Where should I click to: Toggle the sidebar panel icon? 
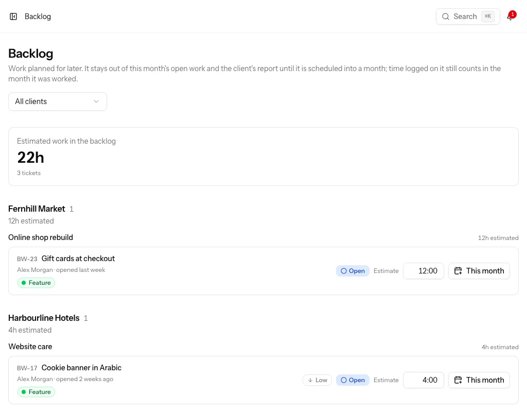13,16
